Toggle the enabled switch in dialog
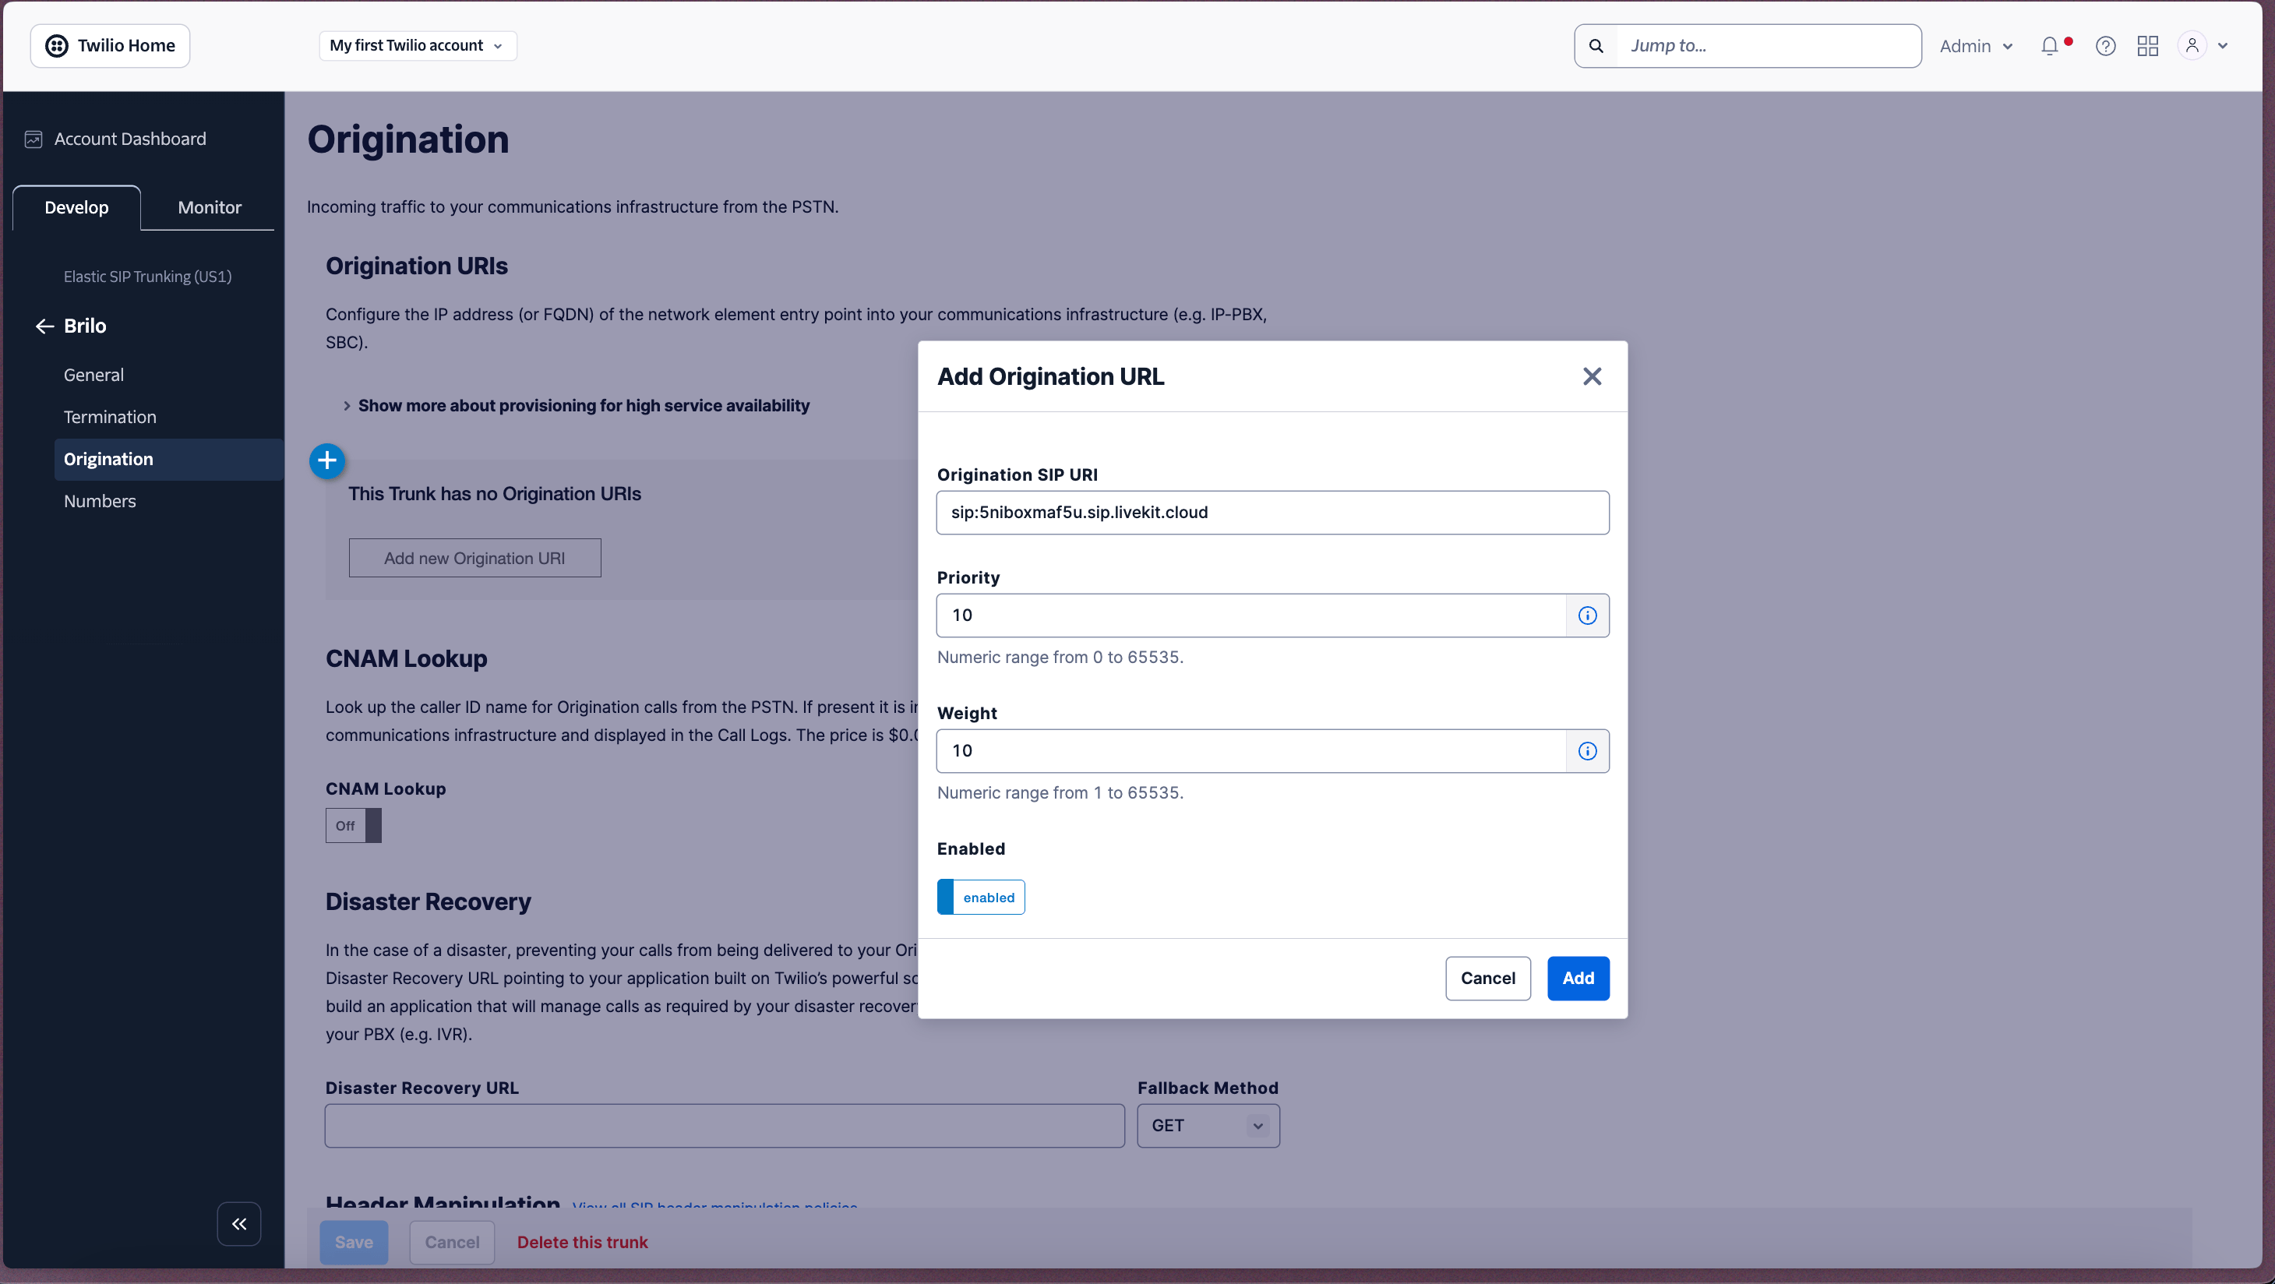Screen dimensions: 2275x1284 (980, 898)
